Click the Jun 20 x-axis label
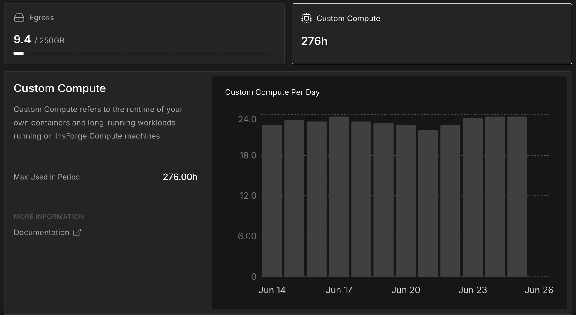The height and width of the screenshot is (315, 576). coord(406,290)
